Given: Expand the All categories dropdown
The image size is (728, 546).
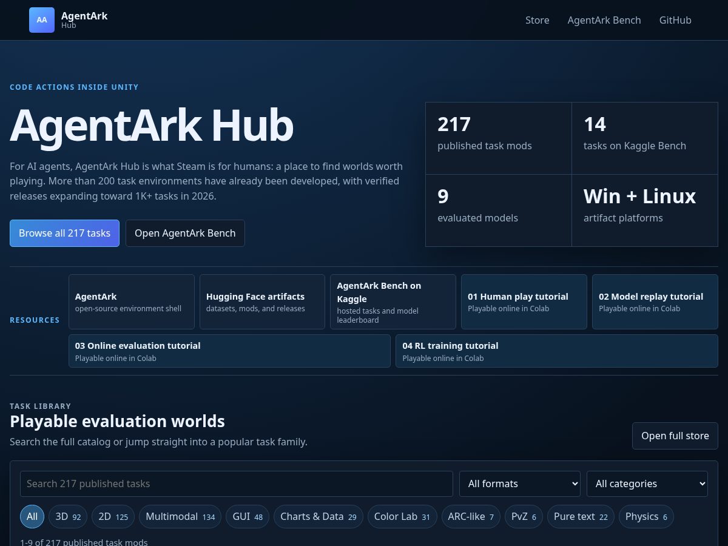Looking at the screenshot, I should pos(647,484).
